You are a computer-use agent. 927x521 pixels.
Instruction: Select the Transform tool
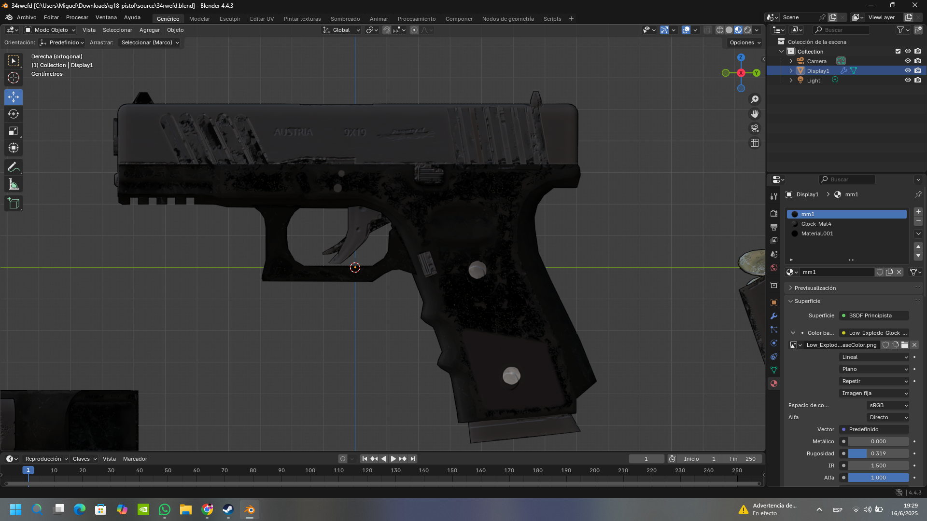[x=14, y=148]
